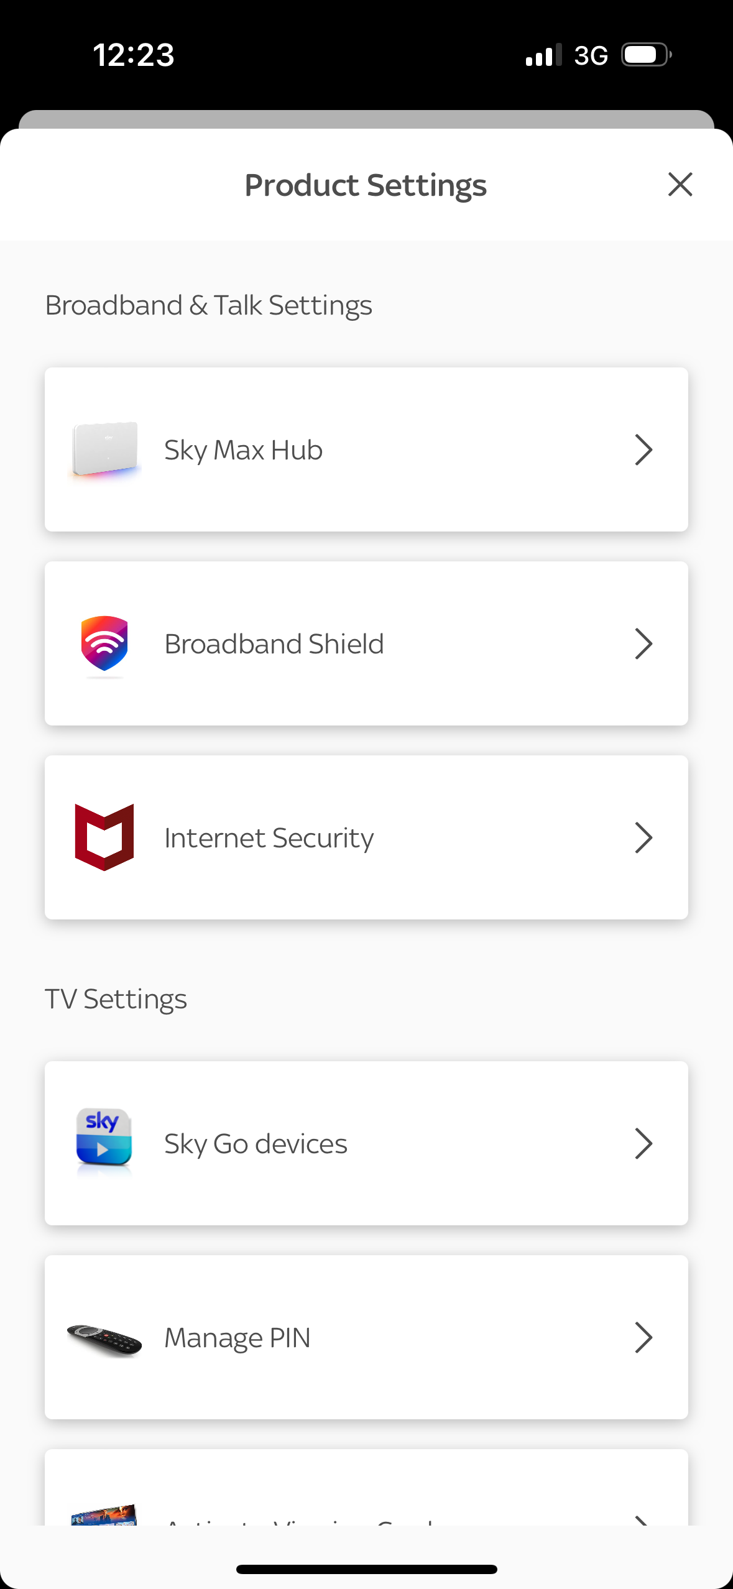Go to Sky Go devices text
The width and height of the screenshot is (733, 1589).
pyautogui.click(x=256, y=1143)
